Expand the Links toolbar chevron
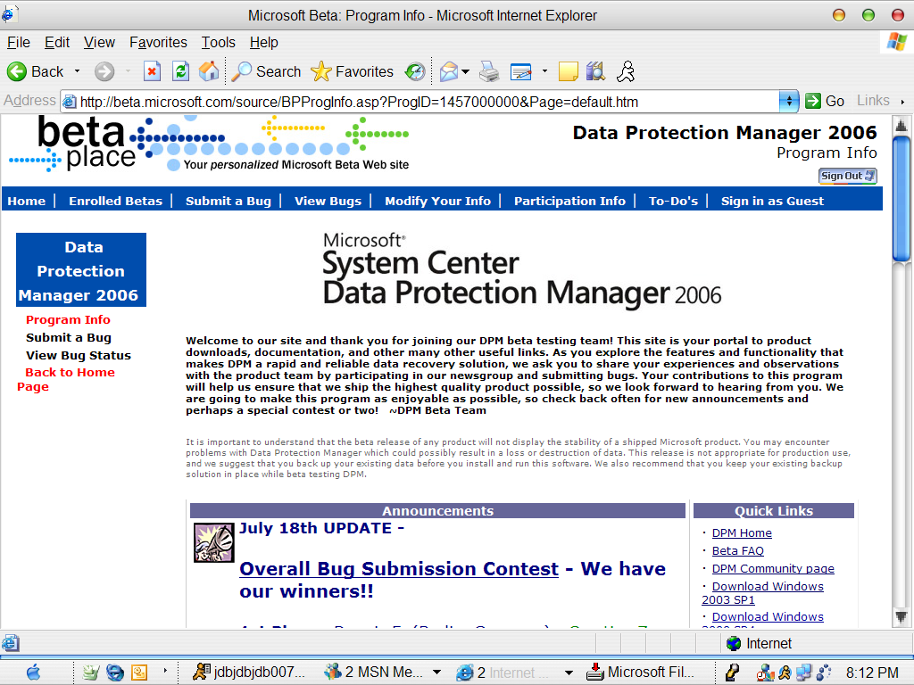This screenshot has height=685, width=914. click(x=902, y=102)
